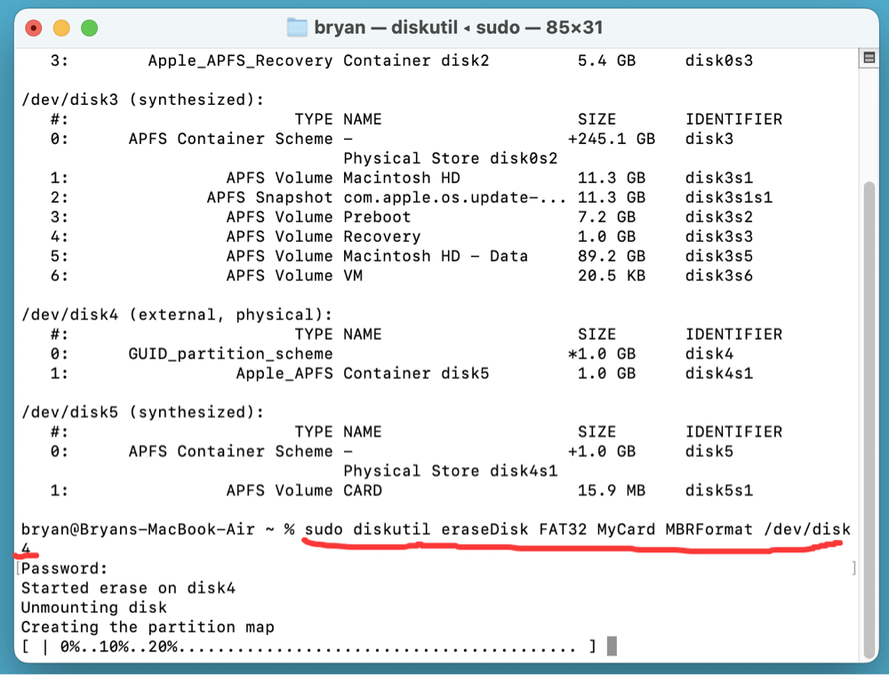889x675 pixels.
Task: Select the Macintosh HD volume name
Action: (402, 178)
